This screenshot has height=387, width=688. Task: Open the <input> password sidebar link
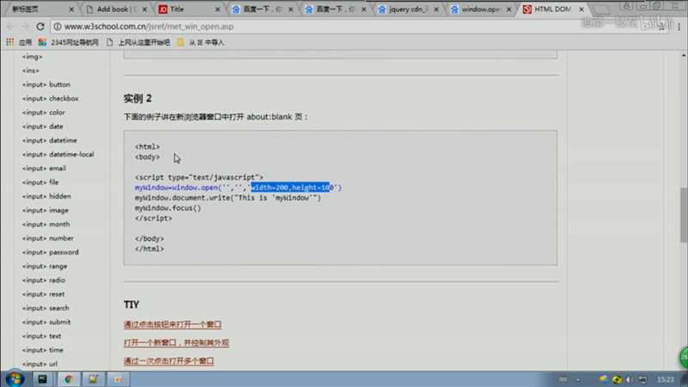[51, 252]
